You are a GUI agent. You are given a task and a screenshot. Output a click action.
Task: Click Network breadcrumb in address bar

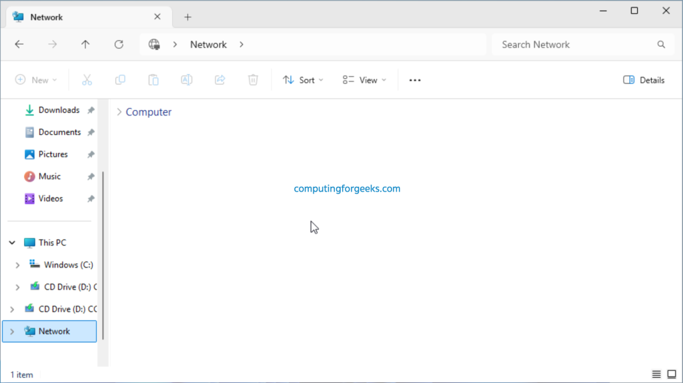tap(208, 45)
